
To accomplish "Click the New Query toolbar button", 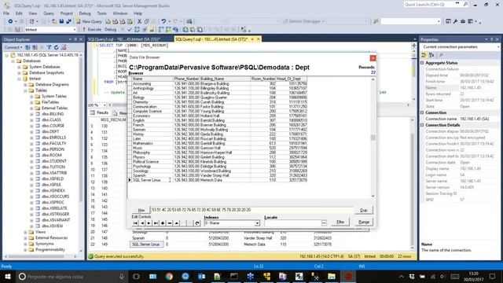I will click(x=89, y=21).
